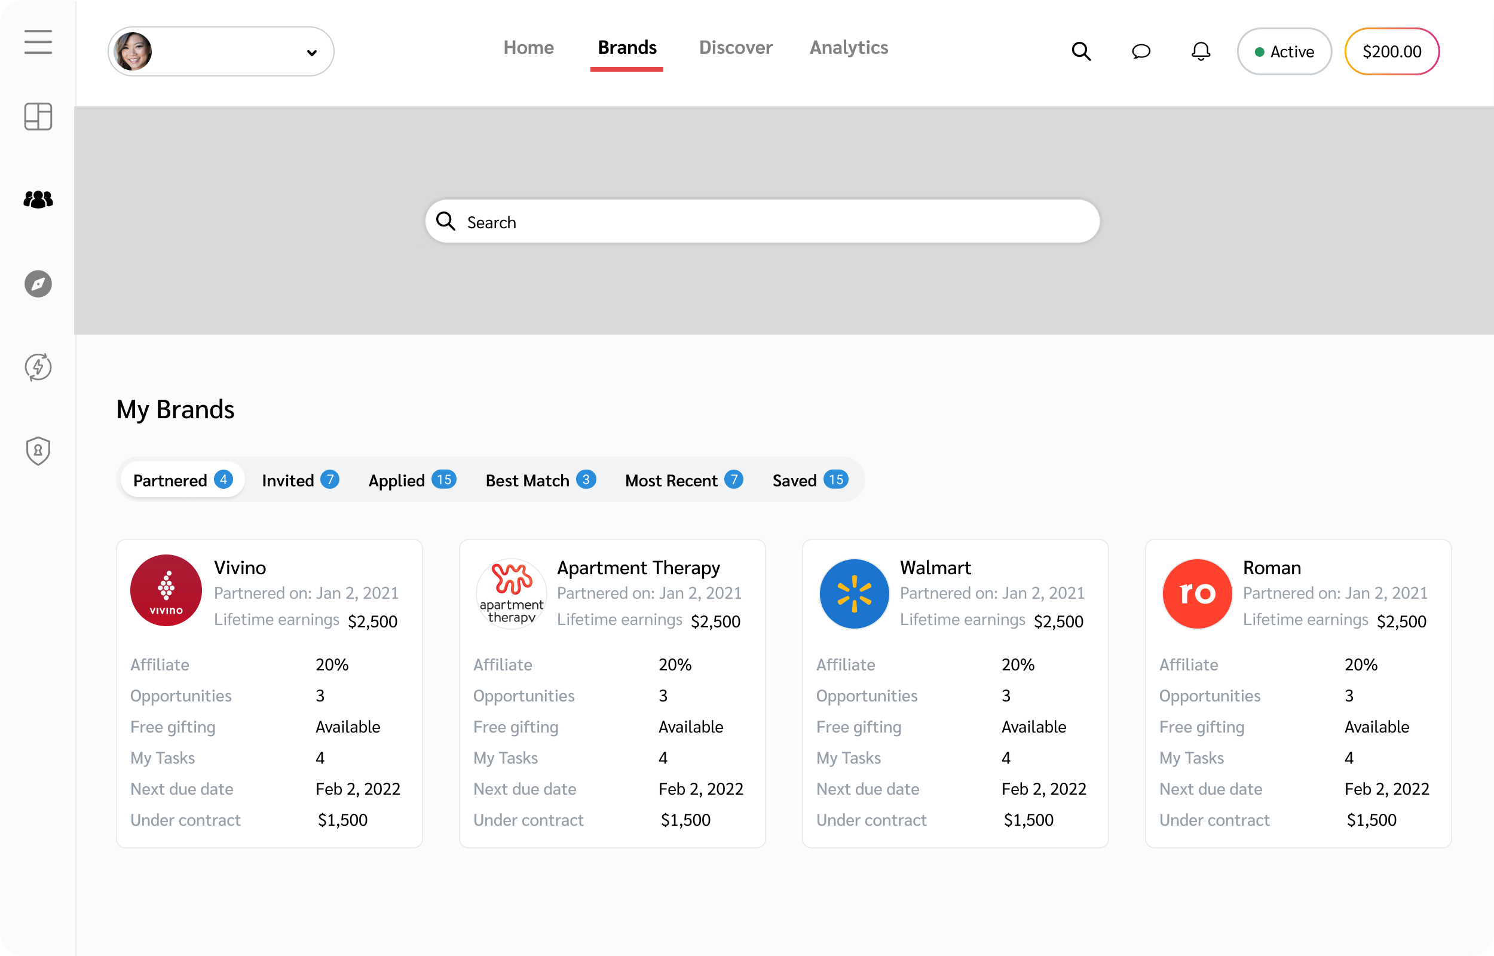1494x956 pixels.
Task: Click the header search magnifier icon
Action: (1080, 51)
